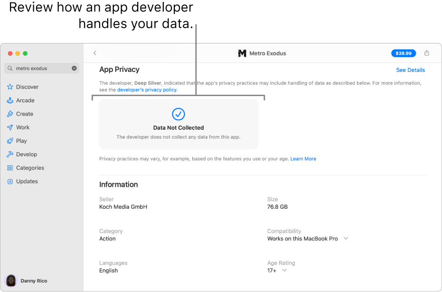Open Danny Rico account name
This screenshot has width=442, height=292.
coord(34,281)
